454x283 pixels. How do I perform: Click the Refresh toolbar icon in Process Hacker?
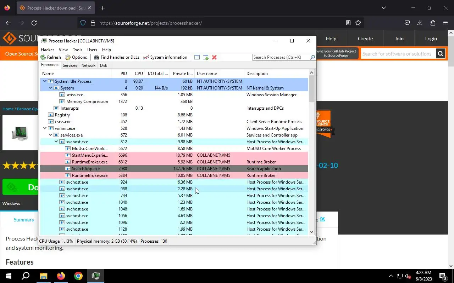[43, 57]
